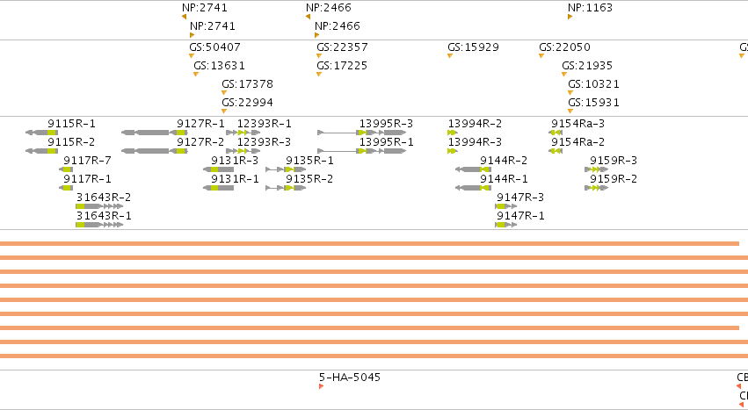This screenshot has width=748, height=410.
Task: Click the 9131R-3 feature glyph
Action: pos(219,169)
